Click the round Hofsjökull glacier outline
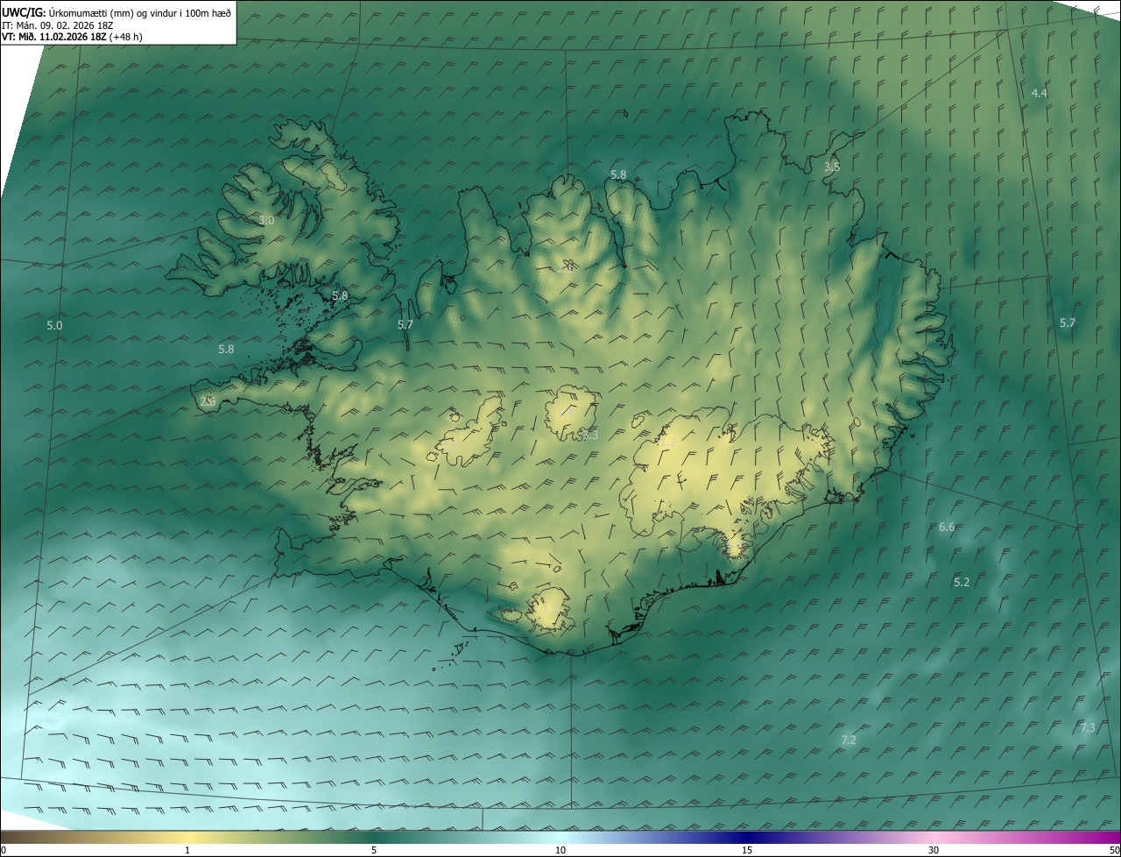The width and height of the screenshot is (1121, 857). pos(571,412)
